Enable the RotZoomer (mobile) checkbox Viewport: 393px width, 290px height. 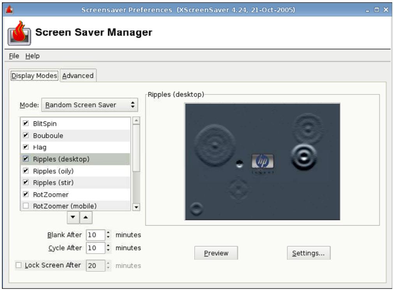[x=26, y=206]
